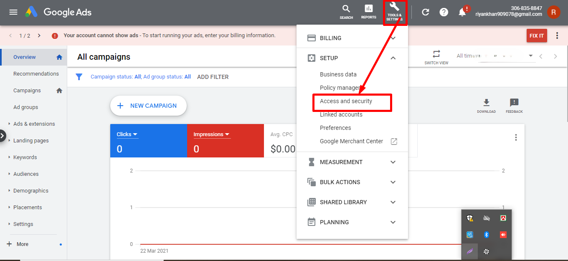Select Access and security menu item
This screenshot has height=261, width=568.
(346, 101)
